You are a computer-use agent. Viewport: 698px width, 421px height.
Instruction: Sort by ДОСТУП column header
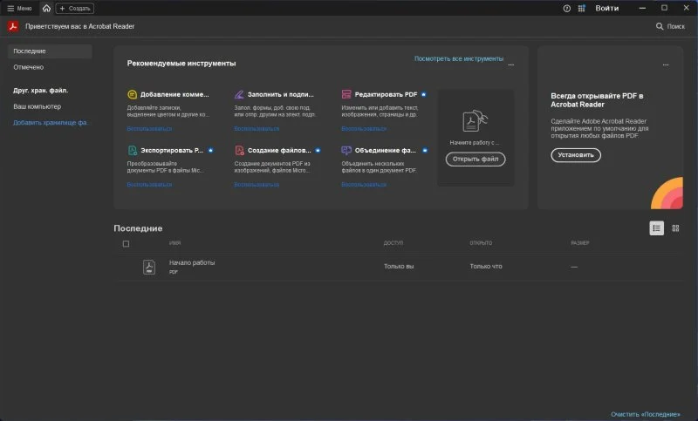coord(393,243)
